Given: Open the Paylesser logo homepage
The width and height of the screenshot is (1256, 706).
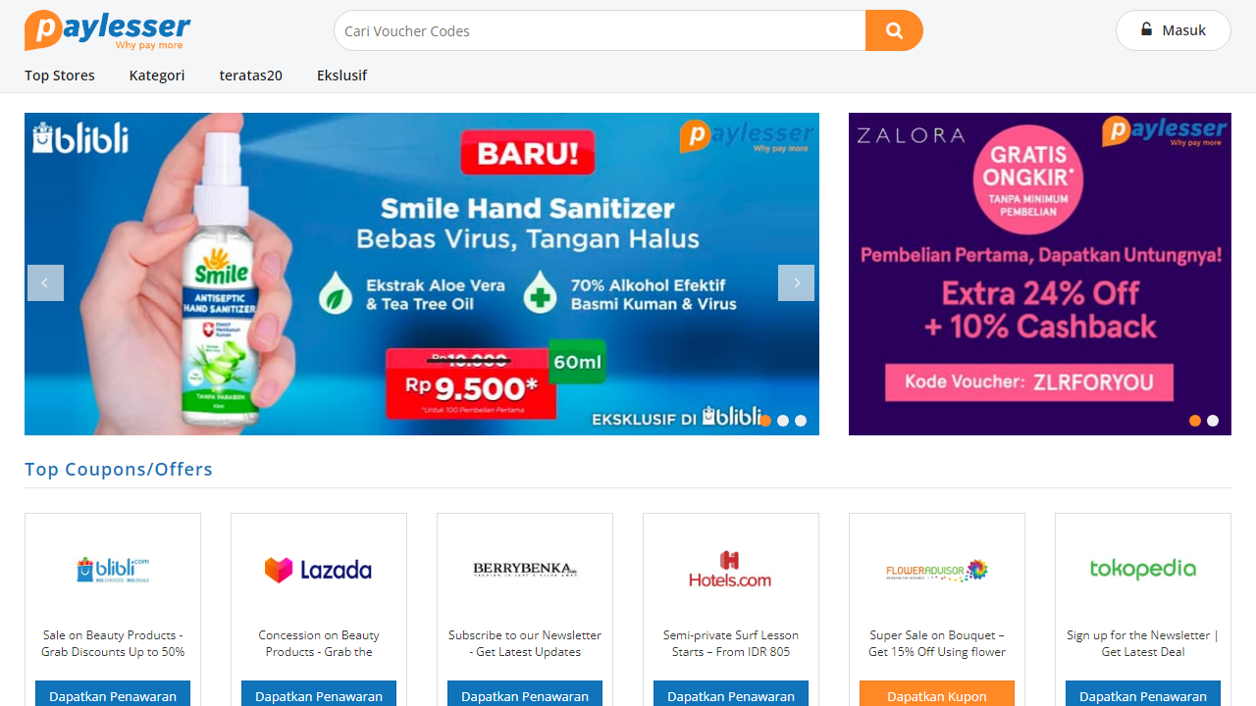Looking at the screenshot, I should click(x=108, y=30).
